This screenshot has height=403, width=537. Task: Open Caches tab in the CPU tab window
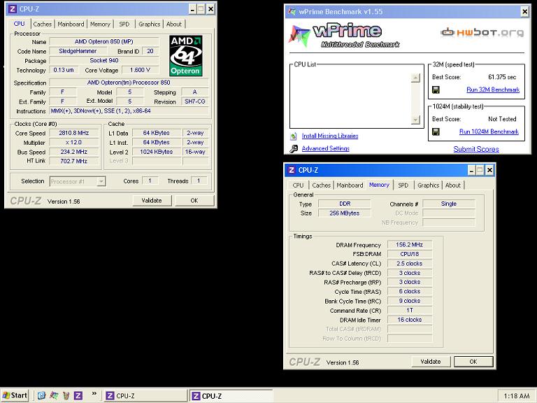(x=42, y=24)
